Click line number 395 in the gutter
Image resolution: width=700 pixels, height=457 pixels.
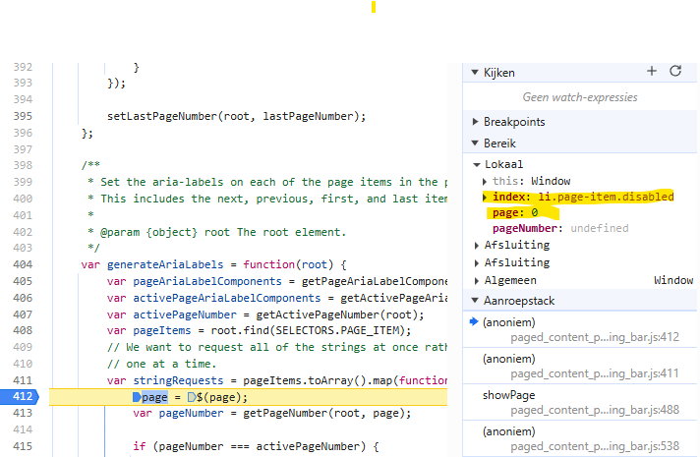coord(23,116)
